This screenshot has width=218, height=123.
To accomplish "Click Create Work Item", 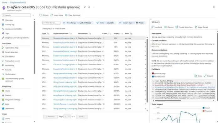I will click(x=184, y=27).
